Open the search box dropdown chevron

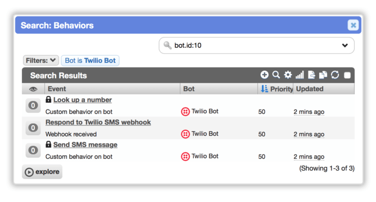345,45
